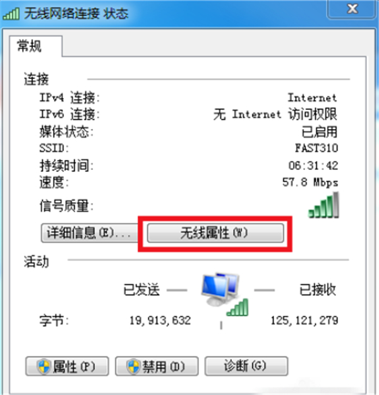Image resolution: width=379 pixels, height=395 pixels.
Task: Open 详细信息(E) details dialog
Action: pos(89,233)
